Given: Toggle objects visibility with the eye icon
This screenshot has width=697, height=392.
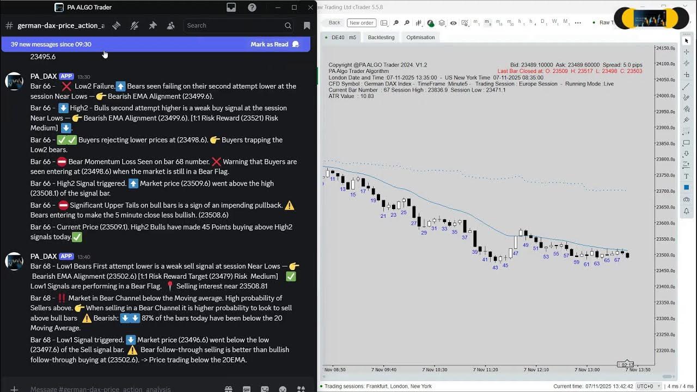Looking at the screenshot, I should tap(453, 23).
